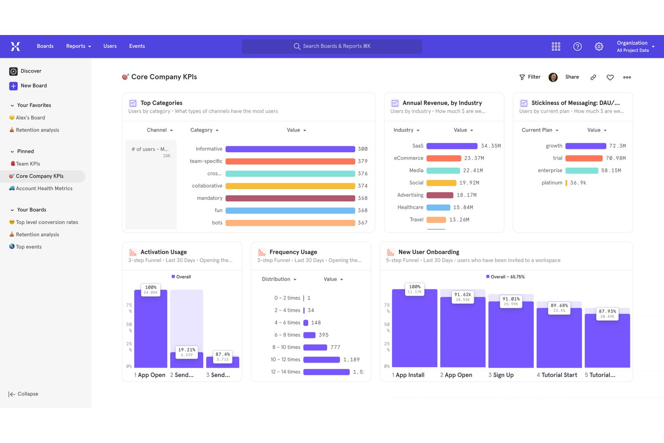Favorite the board with heart icon
This screenshot has width=664, height=443.
[x=610, y=77]
